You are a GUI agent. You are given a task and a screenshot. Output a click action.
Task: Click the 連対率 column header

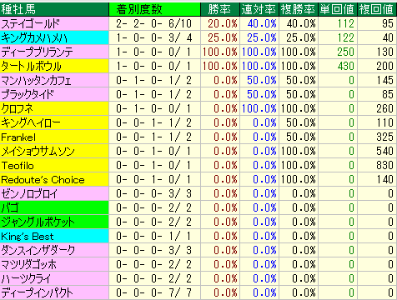click(259, 9)
